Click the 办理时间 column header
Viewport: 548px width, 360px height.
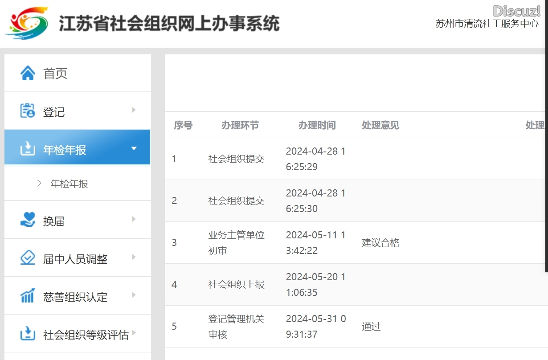(317, 125)
